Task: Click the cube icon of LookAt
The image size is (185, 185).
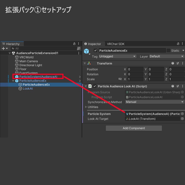Action: [20, 89]
